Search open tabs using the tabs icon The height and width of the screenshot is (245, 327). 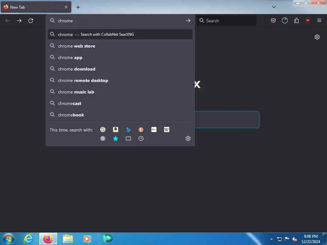128,138
